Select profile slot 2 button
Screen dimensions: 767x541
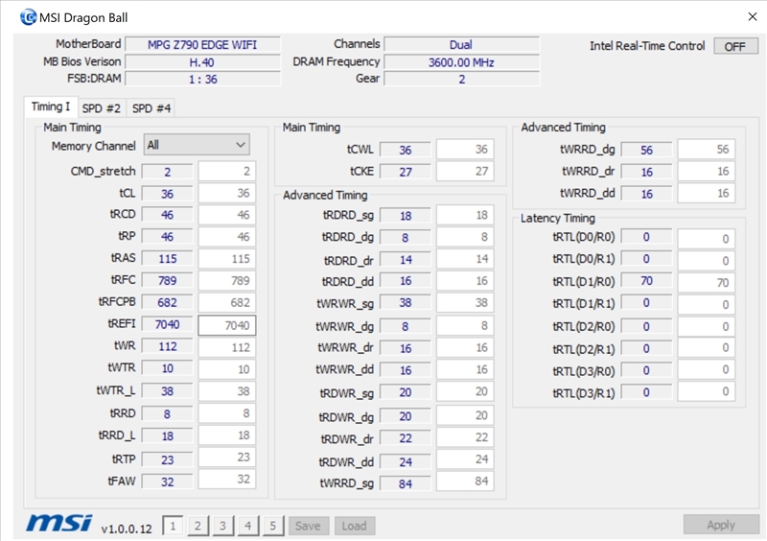198,526
